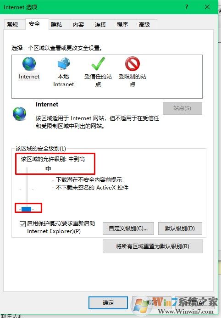Open the 内容 tab
This screenshot has width=221, height=318.
click(78, 25)
